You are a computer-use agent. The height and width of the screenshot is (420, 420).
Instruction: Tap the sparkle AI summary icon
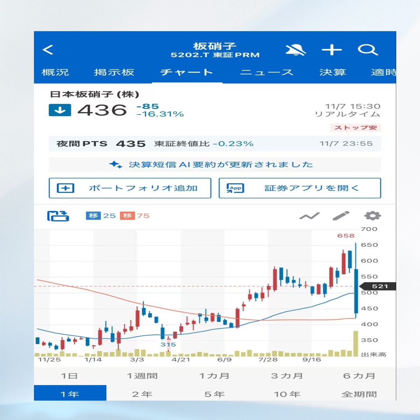tap(115, 164)
